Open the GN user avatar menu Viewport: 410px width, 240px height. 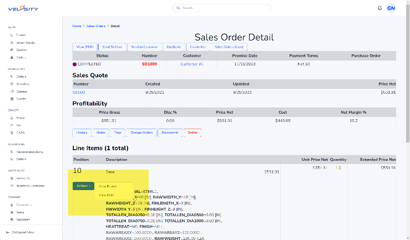391,8
